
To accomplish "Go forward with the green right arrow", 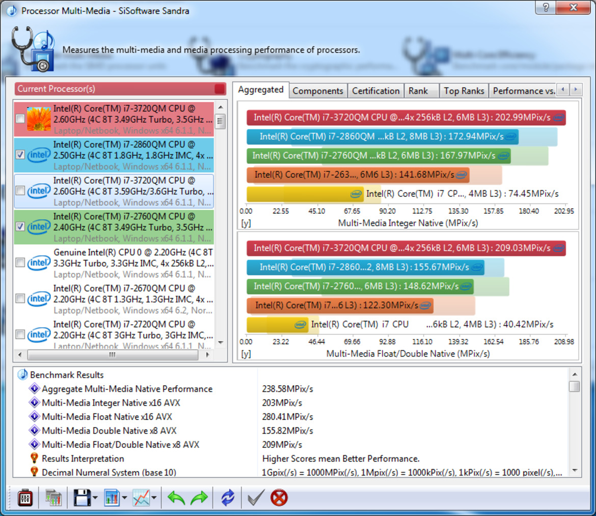I will 199,498.
